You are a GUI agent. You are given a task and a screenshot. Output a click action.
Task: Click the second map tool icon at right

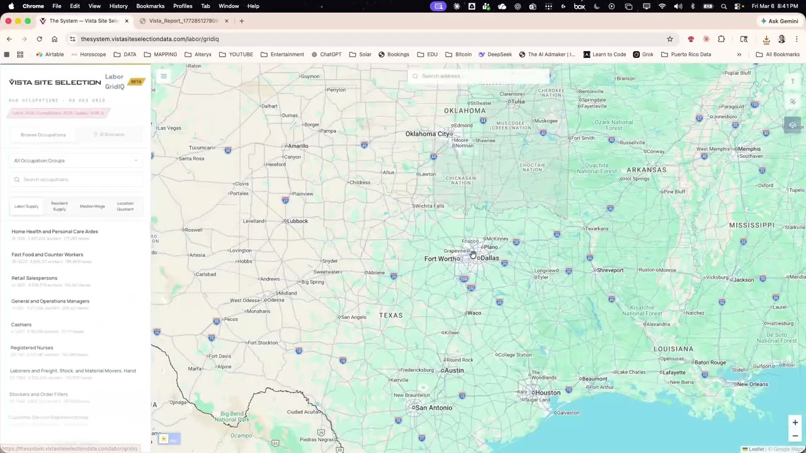tap(792, 101)
